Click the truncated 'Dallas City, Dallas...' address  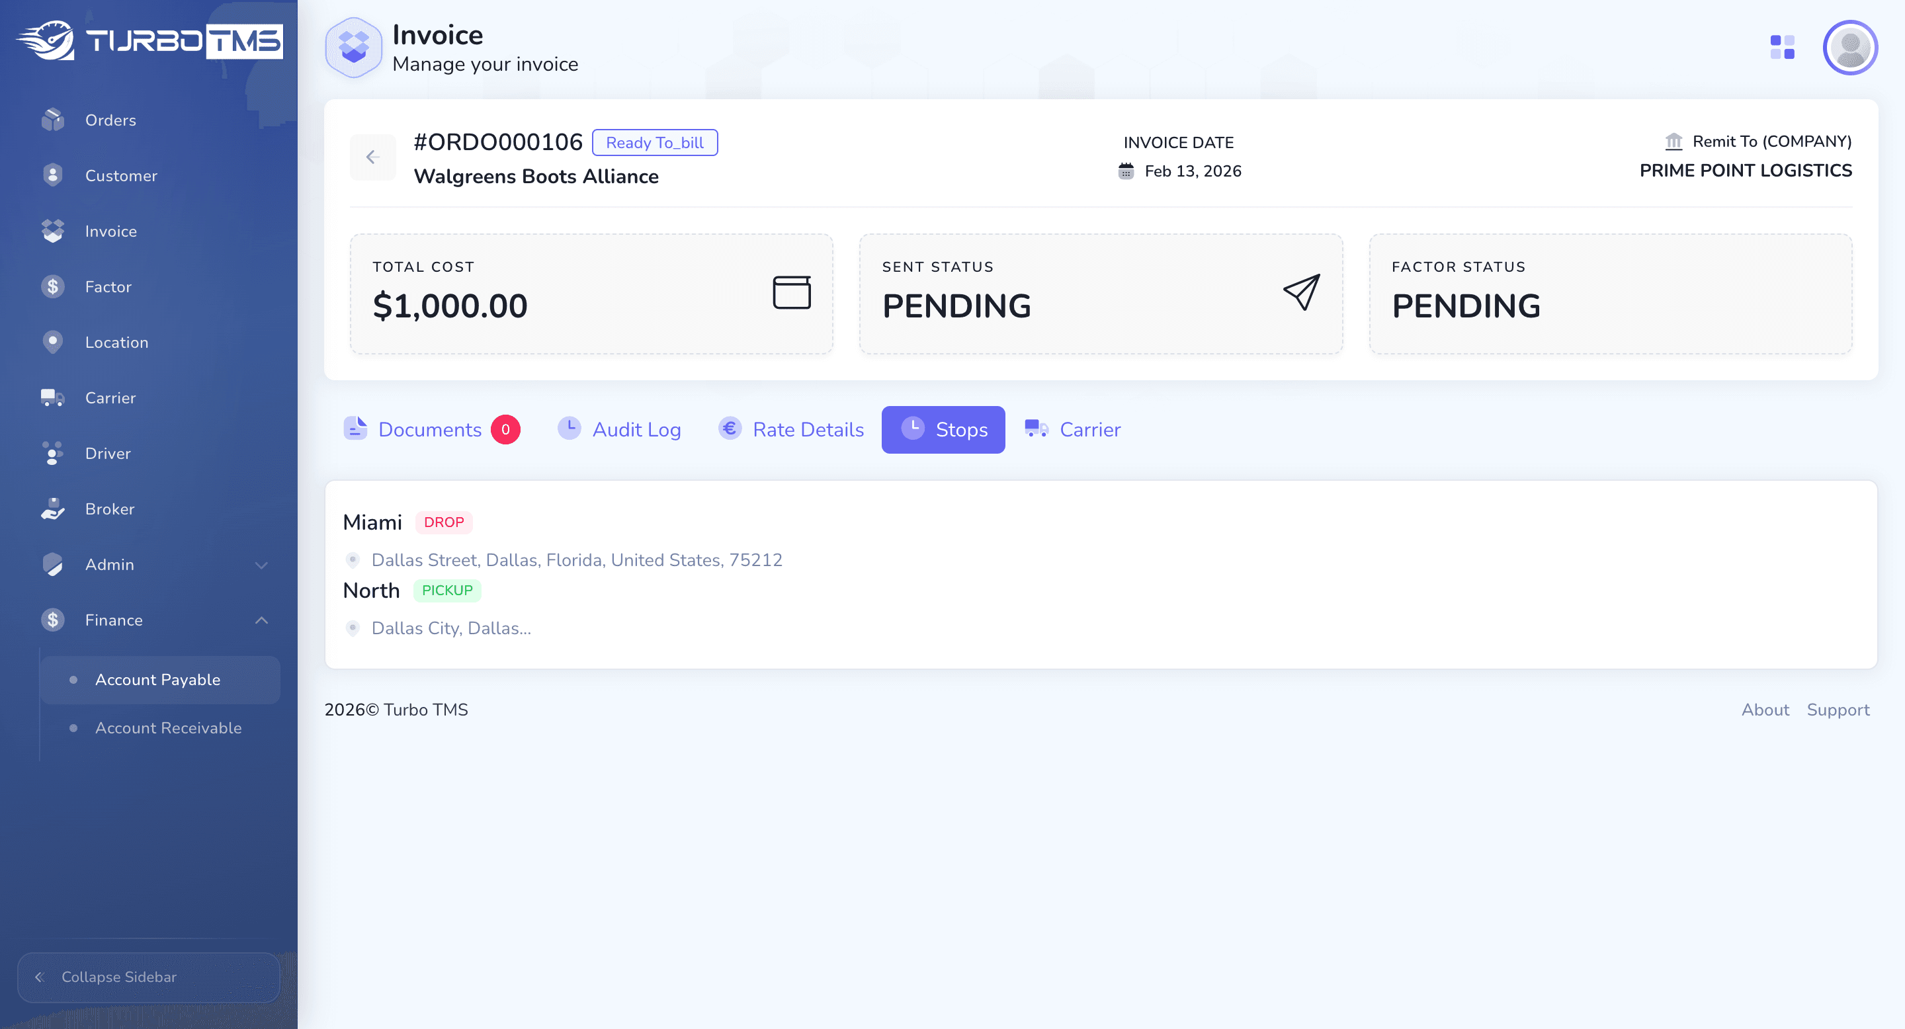coord(451,628)
